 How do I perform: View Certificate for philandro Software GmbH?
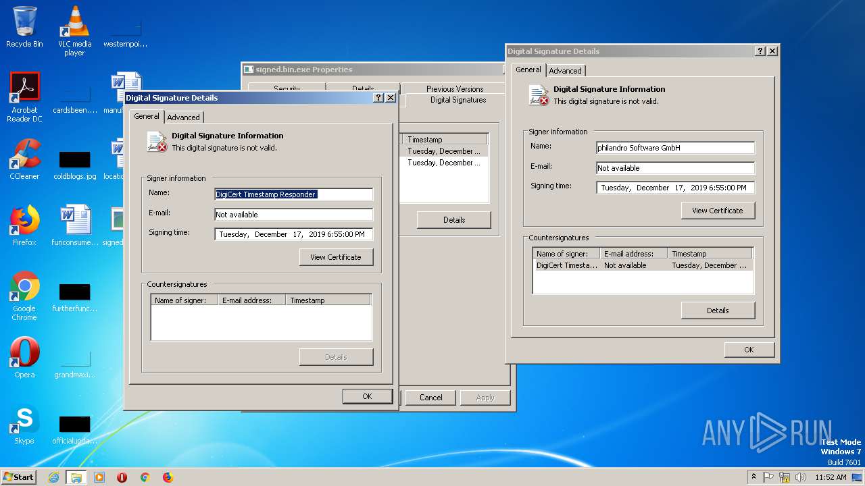coord(718,211)
